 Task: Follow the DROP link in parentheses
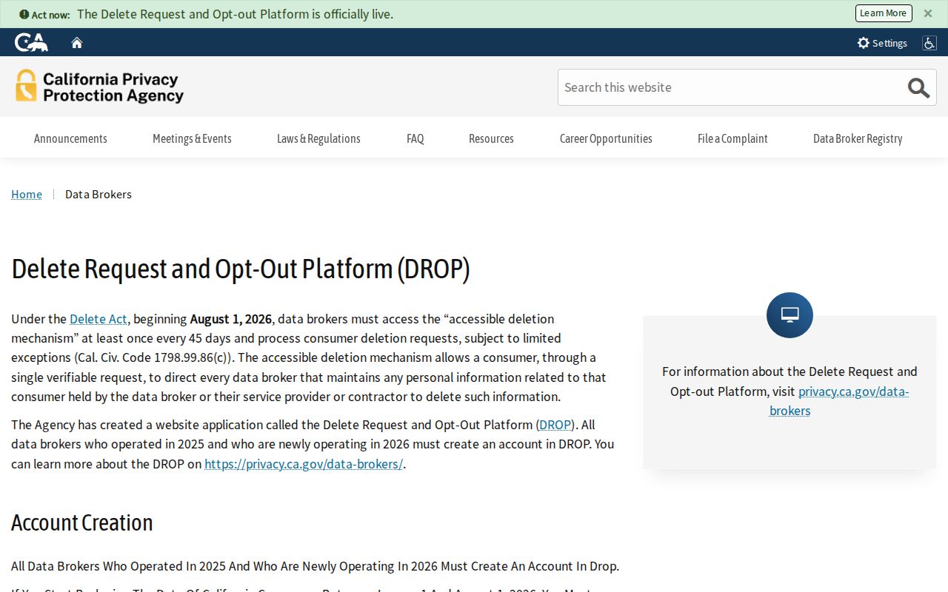coord(555,425)
